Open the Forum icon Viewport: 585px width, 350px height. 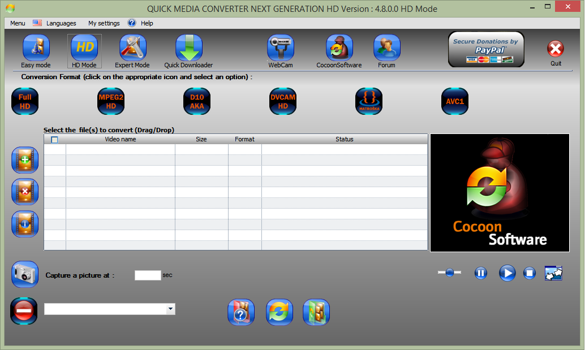387,47
